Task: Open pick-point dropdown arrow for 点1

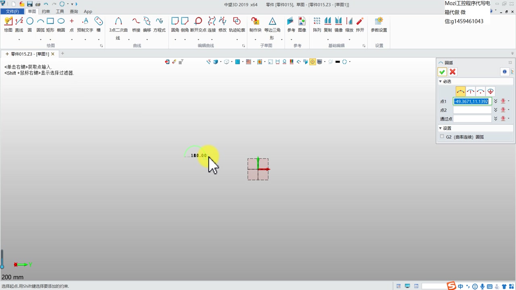Action: coord(509,101)
